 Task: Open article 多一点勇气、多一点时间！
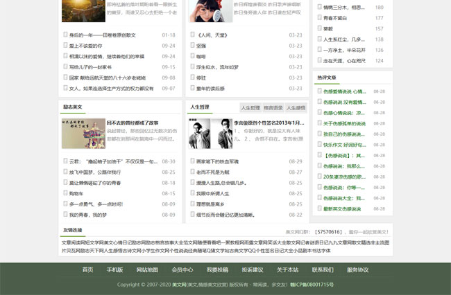pyautogui.click(x=96, y=204)
